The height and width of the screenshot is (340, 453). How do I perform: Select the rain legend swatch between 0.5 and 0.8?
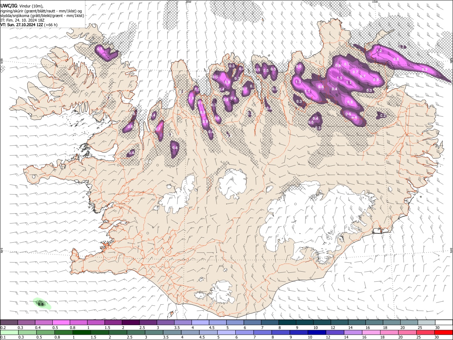coord(46,332)
